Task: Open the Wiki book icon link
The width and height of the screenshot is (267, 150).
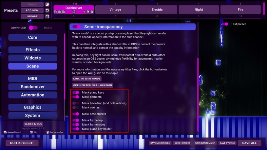Action: tap(31, 132)
